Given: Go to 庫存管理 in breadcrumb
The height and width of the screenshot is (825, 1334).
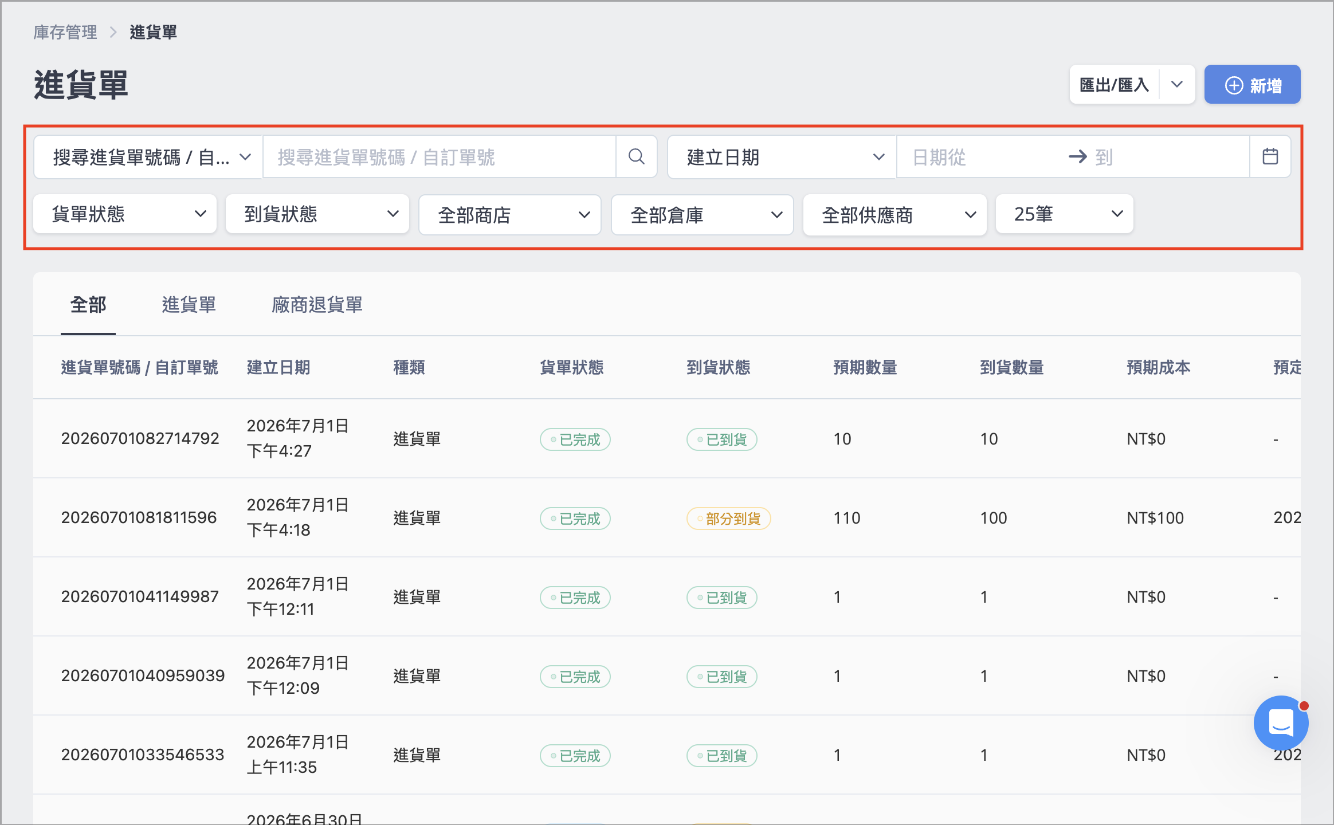Looking at the screenshot, I should [65, 32].
